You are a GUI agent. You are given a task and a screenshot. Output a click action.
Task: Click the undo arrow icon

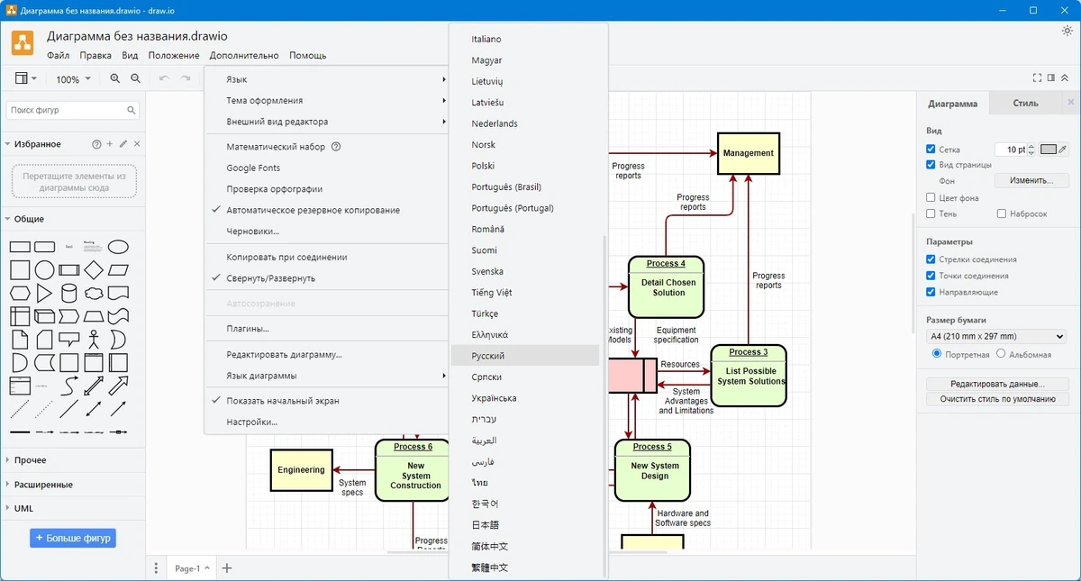164,79
